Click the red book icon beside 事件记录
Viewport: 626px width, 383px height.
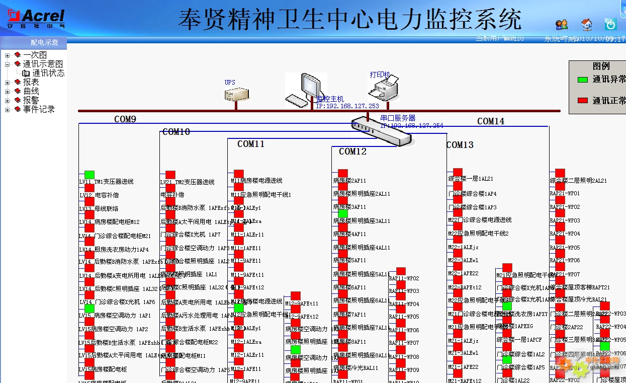[x=18, y=109]
